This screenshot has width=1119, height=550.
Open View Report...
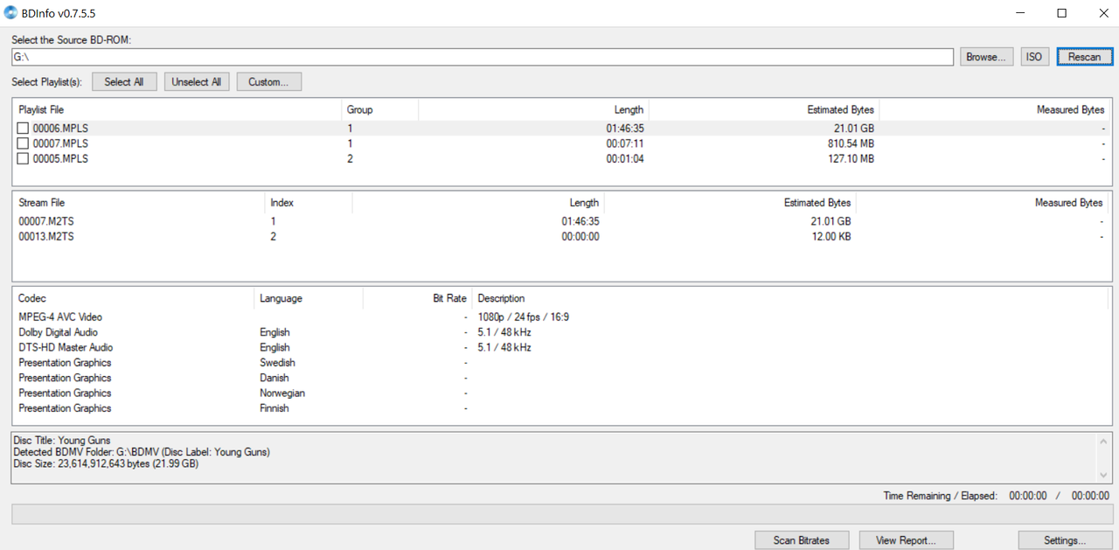click(906, 540)
